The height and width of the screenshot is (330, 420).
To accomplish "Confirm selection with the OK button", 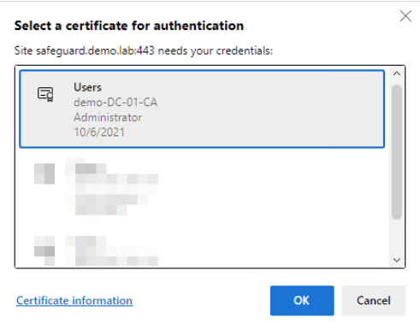I will pos(302,300).
